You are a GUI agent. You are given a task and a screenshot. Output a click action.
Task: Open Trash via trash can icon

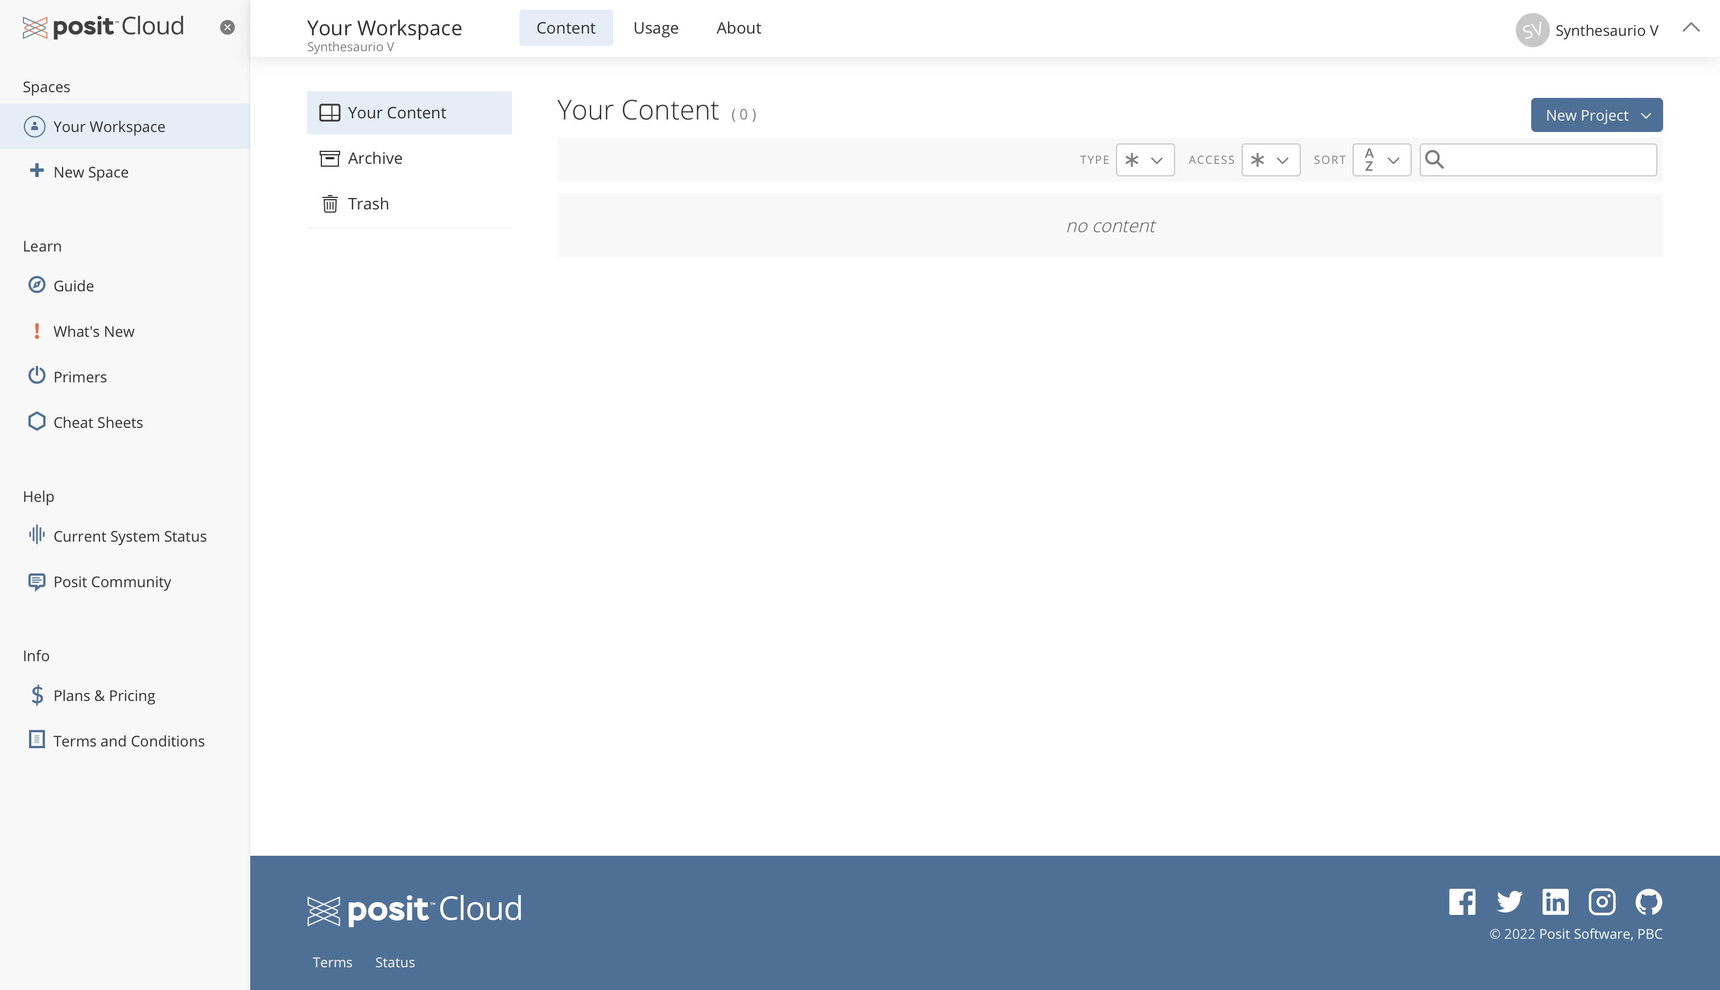coord(329,204)
